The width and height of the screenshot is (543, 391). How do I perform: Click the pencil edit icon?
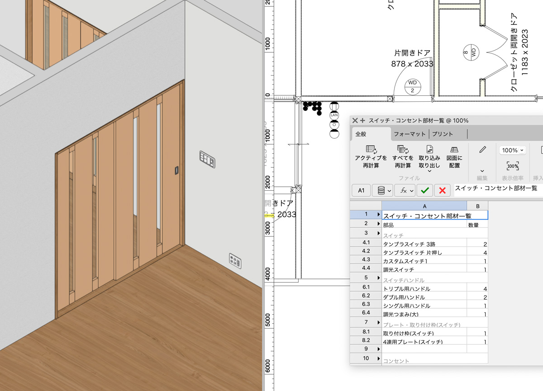(x=482, y=150)
